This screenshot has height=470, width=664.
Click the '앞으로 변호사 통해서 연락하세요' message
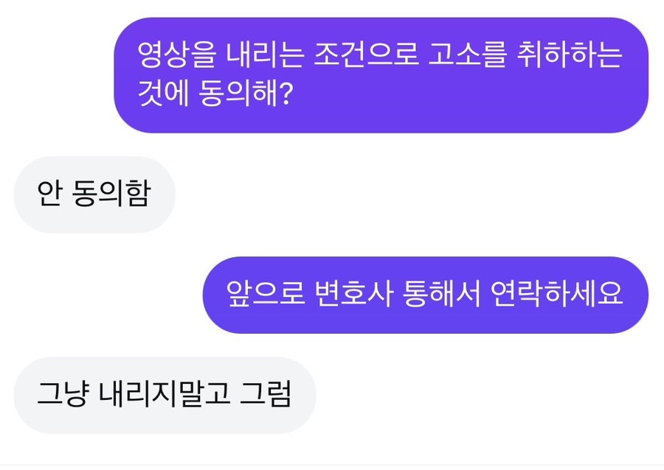425,295
